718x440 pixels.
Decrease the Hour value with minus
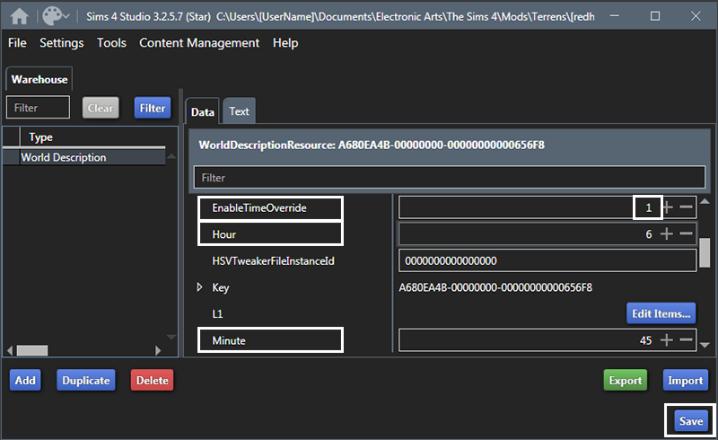coord(687,233)
